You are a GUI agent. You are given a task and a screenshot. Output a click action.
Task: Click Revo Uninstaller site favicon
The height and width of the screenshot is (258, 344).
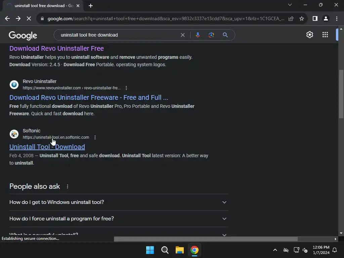[14, 84]
